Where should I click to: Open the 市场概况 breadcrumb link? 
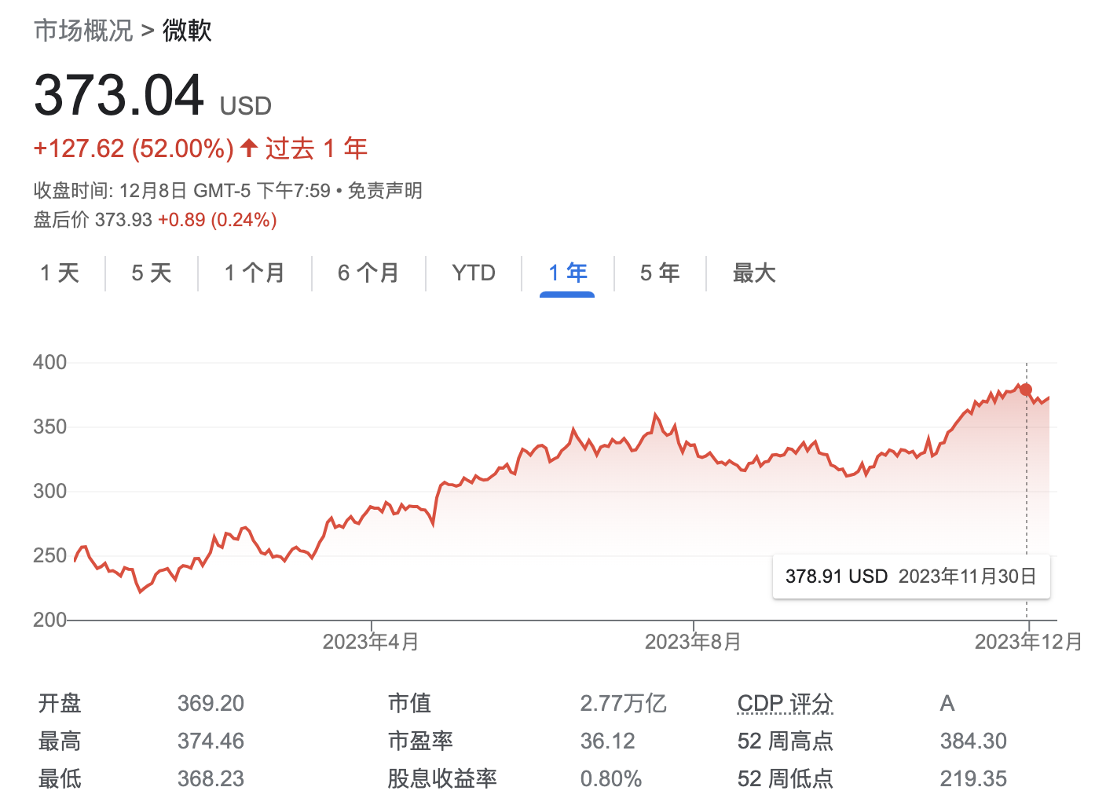84,31
